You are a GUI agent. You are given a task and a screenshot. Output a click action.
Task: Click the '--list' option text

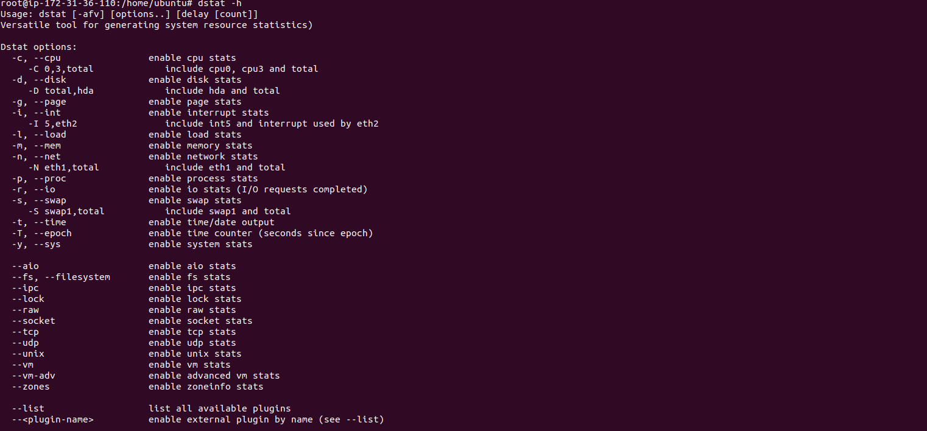pyautogui.click(x=28, y=408)
